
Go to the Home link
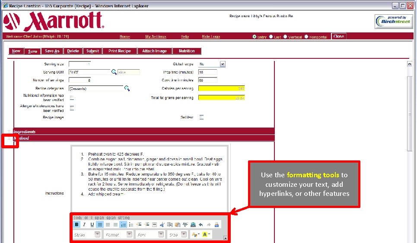tap(125, 36)
